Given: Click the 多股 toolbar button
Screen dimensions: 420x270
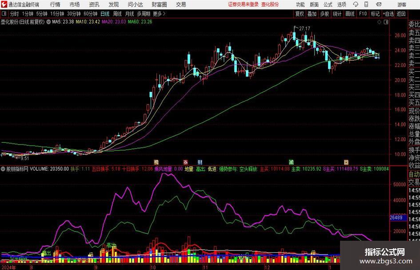Looking at the screenshot, I should click(324, 14).
